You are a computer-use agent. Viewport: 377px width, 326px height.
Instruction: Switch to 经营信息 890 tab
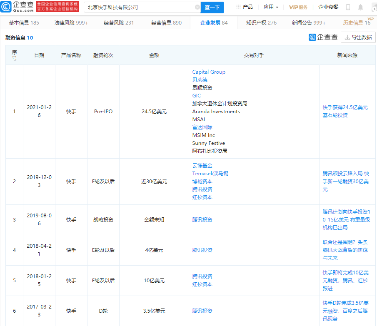(x=166, y=23)
